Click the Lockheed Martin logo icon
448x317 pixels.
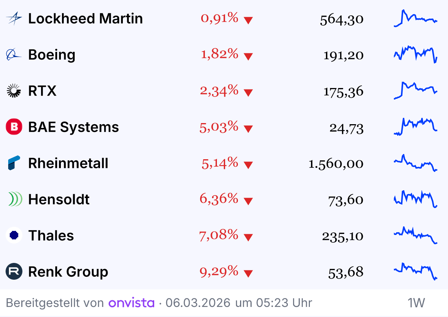pyautogui.click(x=14, y=18)
